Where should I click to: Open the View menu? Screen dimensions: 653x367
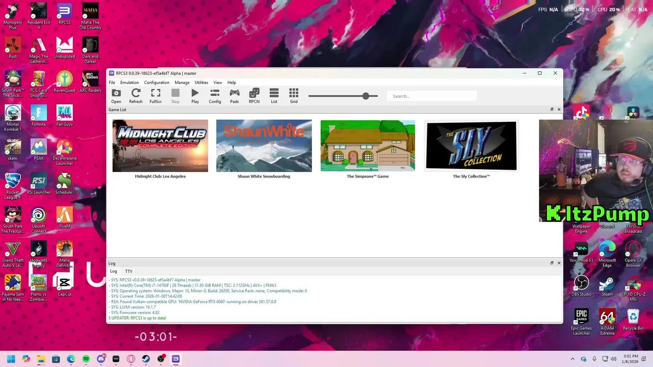pyautogui.click(x=218, y=83)
